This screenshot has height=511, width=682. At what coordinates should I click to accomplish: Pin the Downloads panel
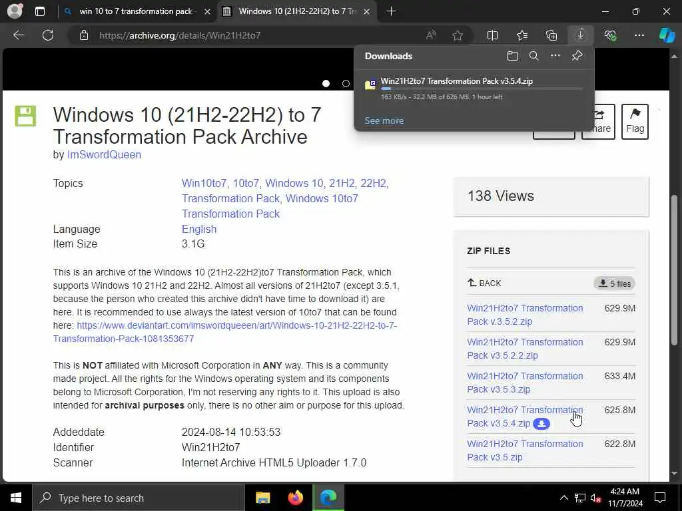(577, 56)
